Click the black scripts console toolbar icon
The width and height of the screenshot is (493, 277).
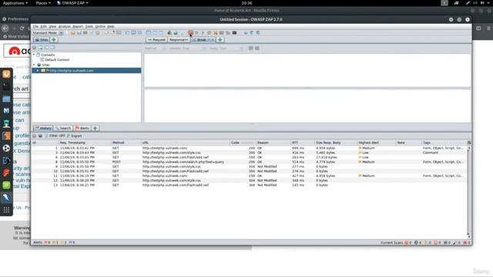234,32
